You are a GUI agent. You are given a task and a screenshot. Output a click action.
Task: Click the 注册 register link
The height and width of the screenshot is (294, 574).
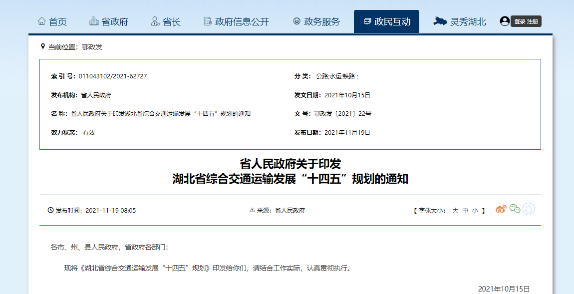coord(533,21)
